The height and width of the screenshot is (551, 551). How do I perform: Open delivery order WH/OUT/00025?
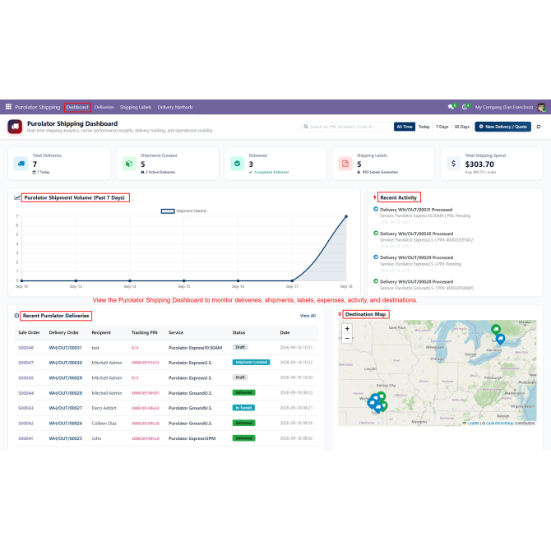[66, 438]
